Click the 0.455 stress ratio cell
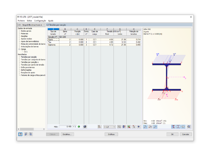211x158 pixels. tap(134, 45)
